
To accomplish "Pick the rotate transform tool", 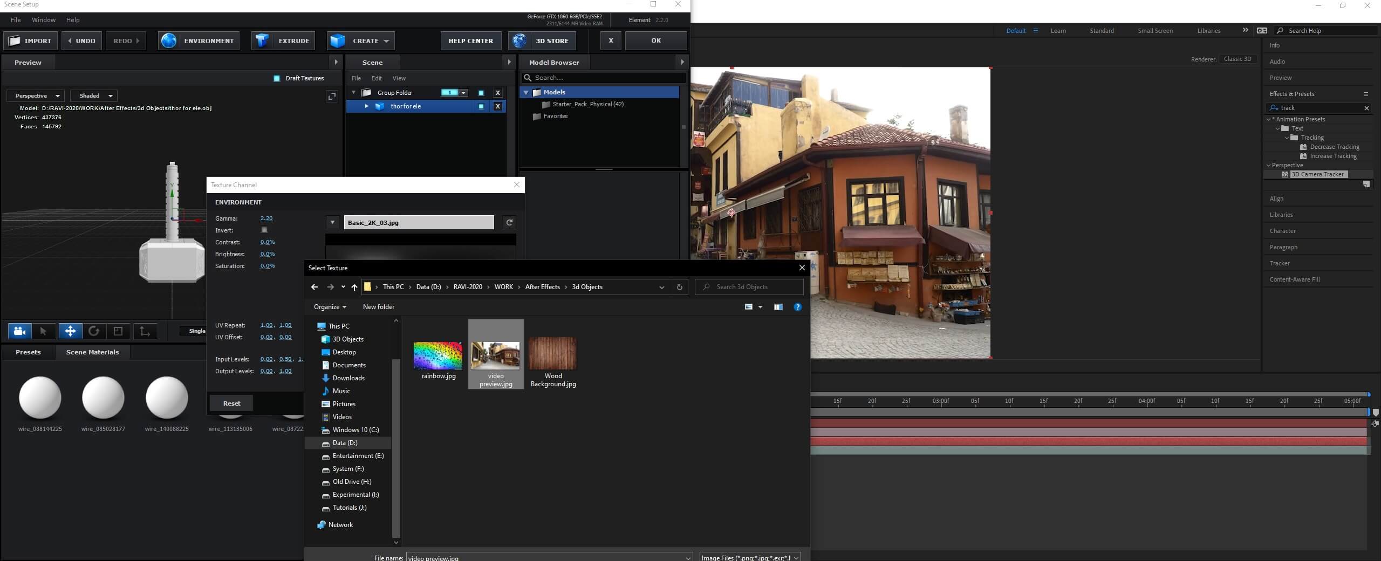I will point(94,331).
